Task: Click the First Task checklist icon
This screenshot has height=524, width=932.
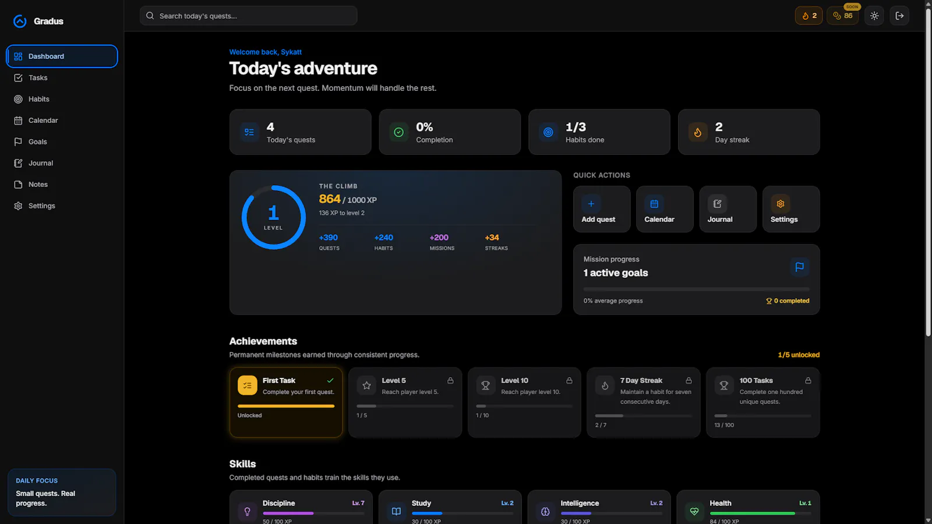Action: pos(247,385)
